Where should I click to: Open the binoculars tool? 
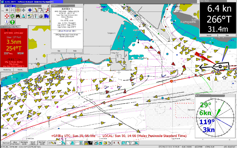click(x=18, y=16)
